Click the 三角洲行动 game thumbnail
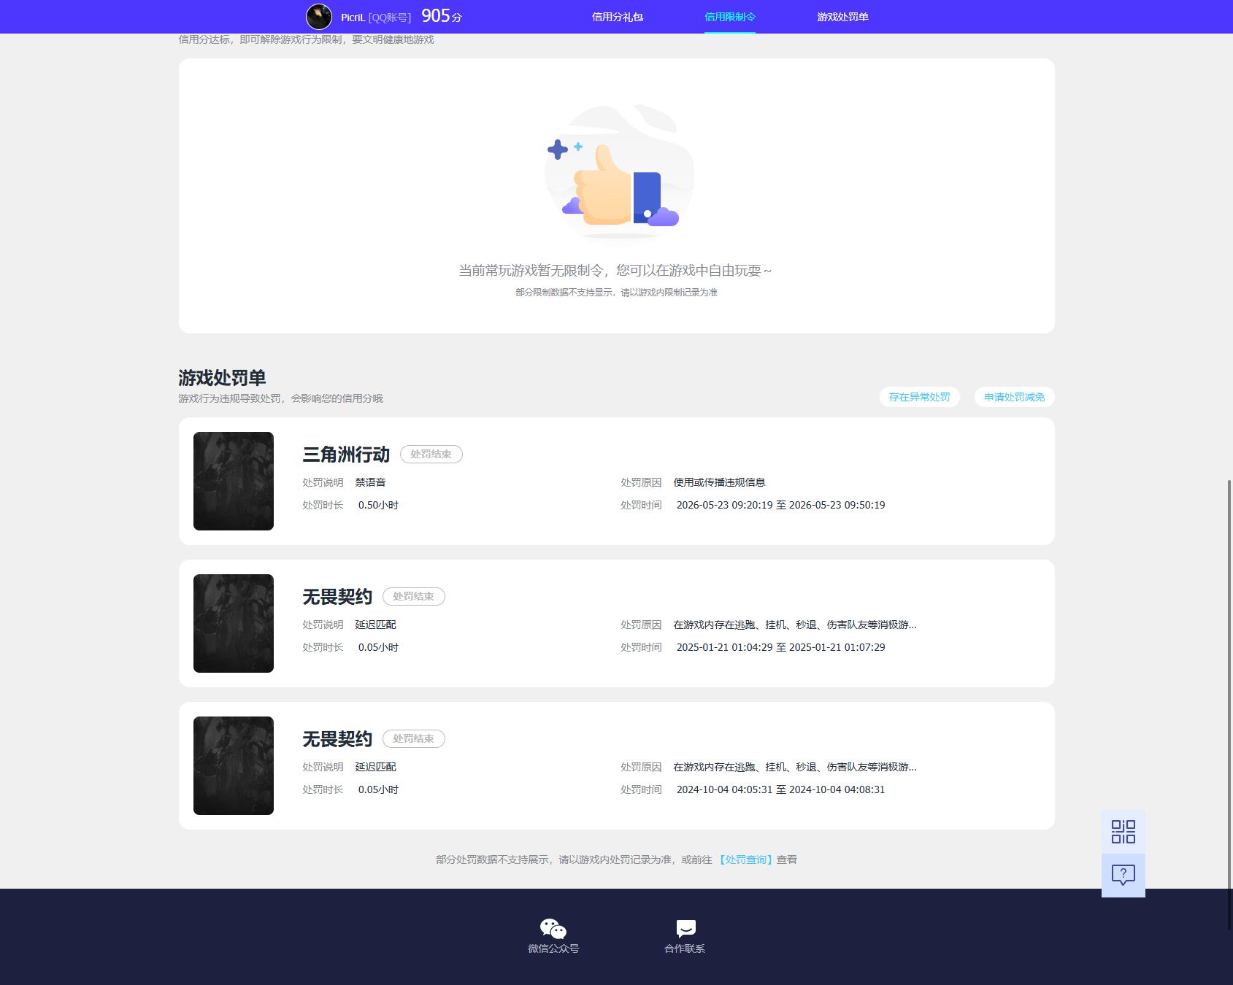Screen dimensions: 1233x985 [x=234, y=481]
